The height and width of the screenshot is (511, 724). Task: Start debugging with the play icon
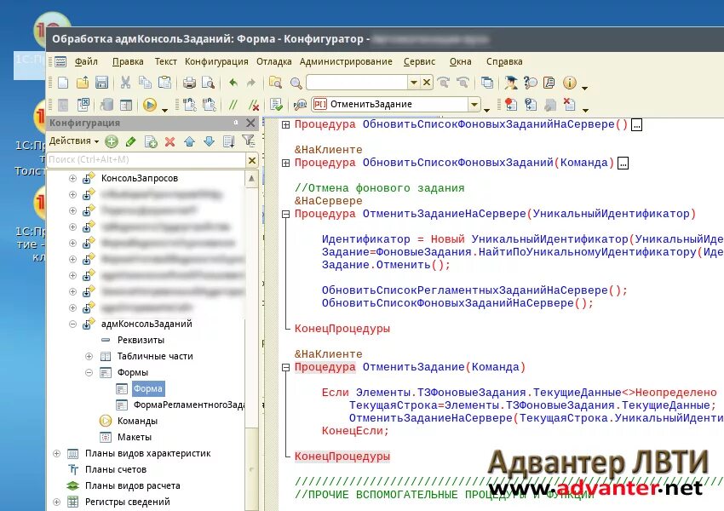click(150, 105)
